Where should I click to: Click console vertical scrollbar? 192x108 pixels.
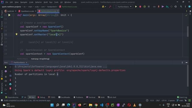pyautogui.click(x=188, y=76)
